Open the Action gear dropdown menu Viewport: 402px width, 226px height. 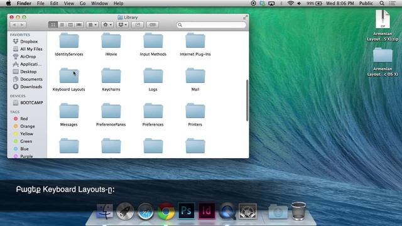coord(107,24)
